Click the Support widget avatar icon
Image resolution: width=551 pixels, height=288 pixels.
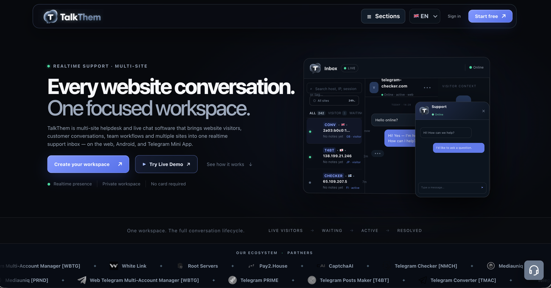tap(424, 111)
